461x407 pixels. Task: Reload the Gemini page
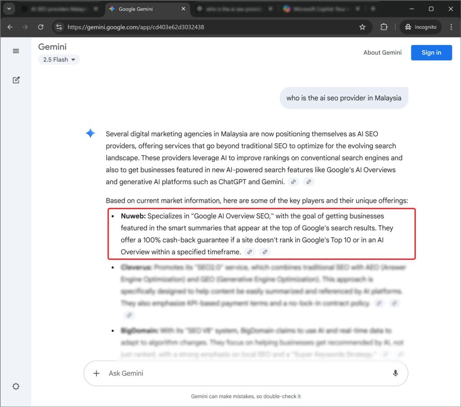point(41,27)
